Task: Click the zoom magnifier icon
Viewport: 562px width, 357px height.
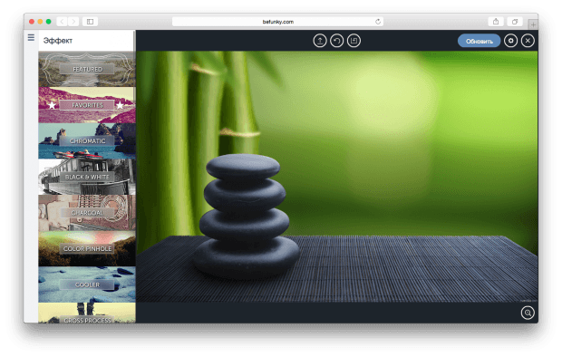Action: (528, 313)
